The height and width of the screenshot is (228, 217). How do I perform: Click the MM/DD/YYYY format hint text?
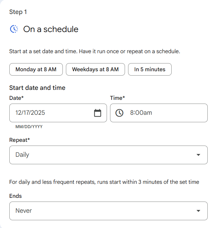(29, 127)
